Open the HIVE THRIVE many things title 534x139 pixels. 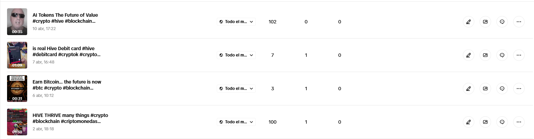(x=70, y=118)
